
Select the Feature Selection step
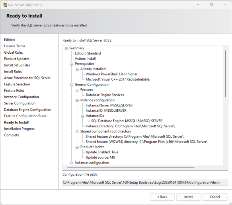[17, 84]
